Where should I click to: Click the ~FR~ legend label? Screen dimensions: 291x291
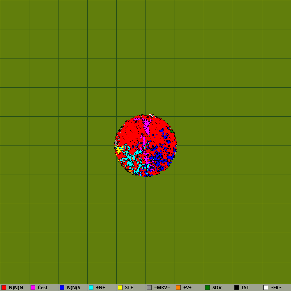coord(276,288)
